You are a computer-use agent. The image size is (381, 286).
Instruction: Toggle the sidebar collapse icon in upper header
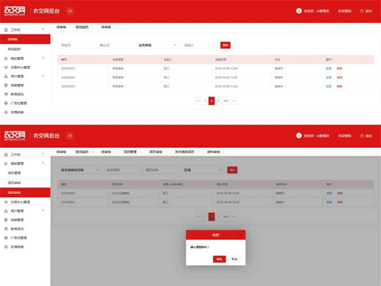click(x=69, y=11)
